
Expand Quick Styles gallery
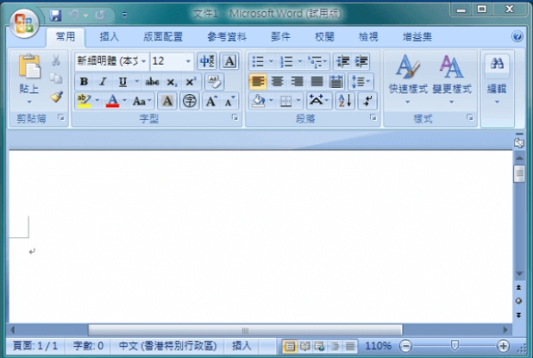[x=408, y=79]
